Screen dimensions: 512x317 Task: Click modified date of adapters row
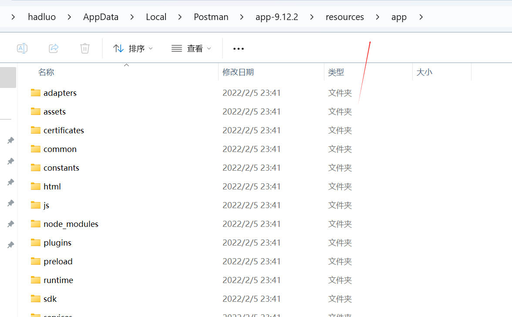pyautogui.click(x=252, y=93)
